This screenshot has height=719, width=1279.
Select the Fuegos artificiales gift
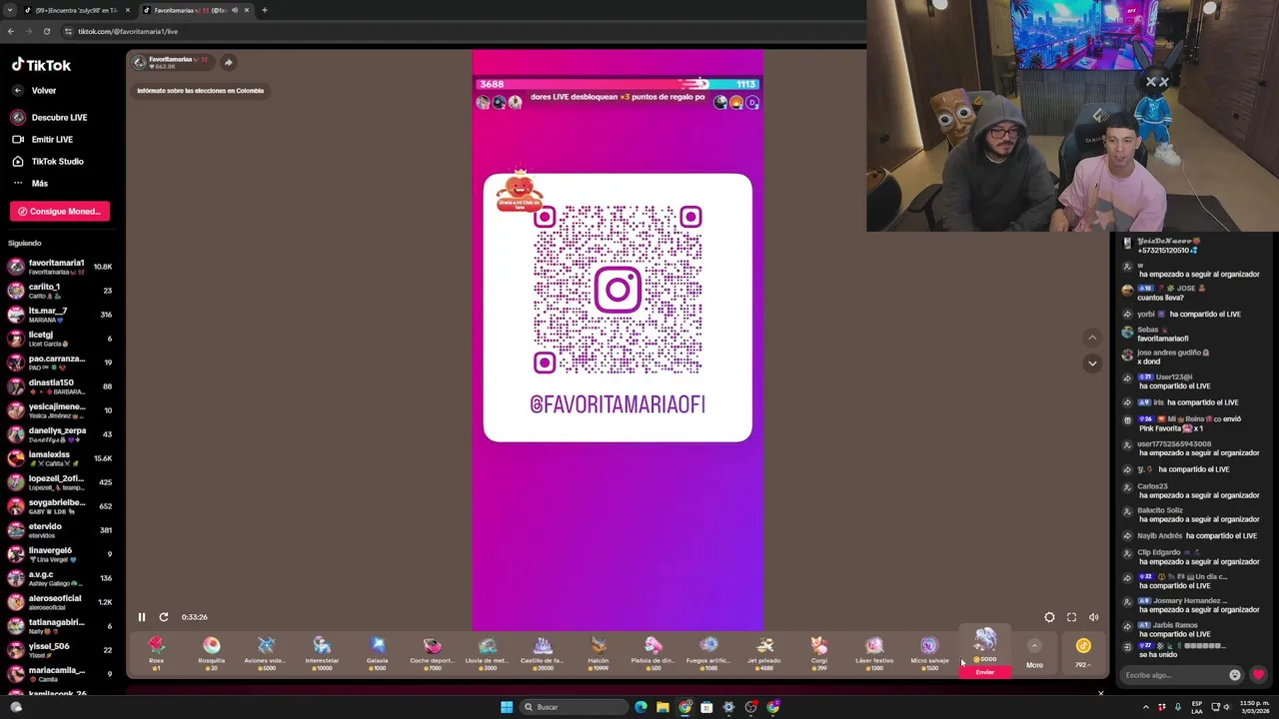tap(708, 652)
